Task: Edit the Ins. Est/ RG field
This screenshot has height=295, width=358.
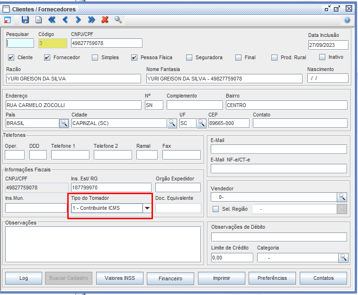Action: coord(111,188)
